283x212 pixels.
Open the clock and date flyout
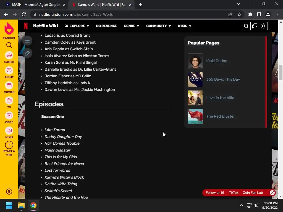click(270, 205)
